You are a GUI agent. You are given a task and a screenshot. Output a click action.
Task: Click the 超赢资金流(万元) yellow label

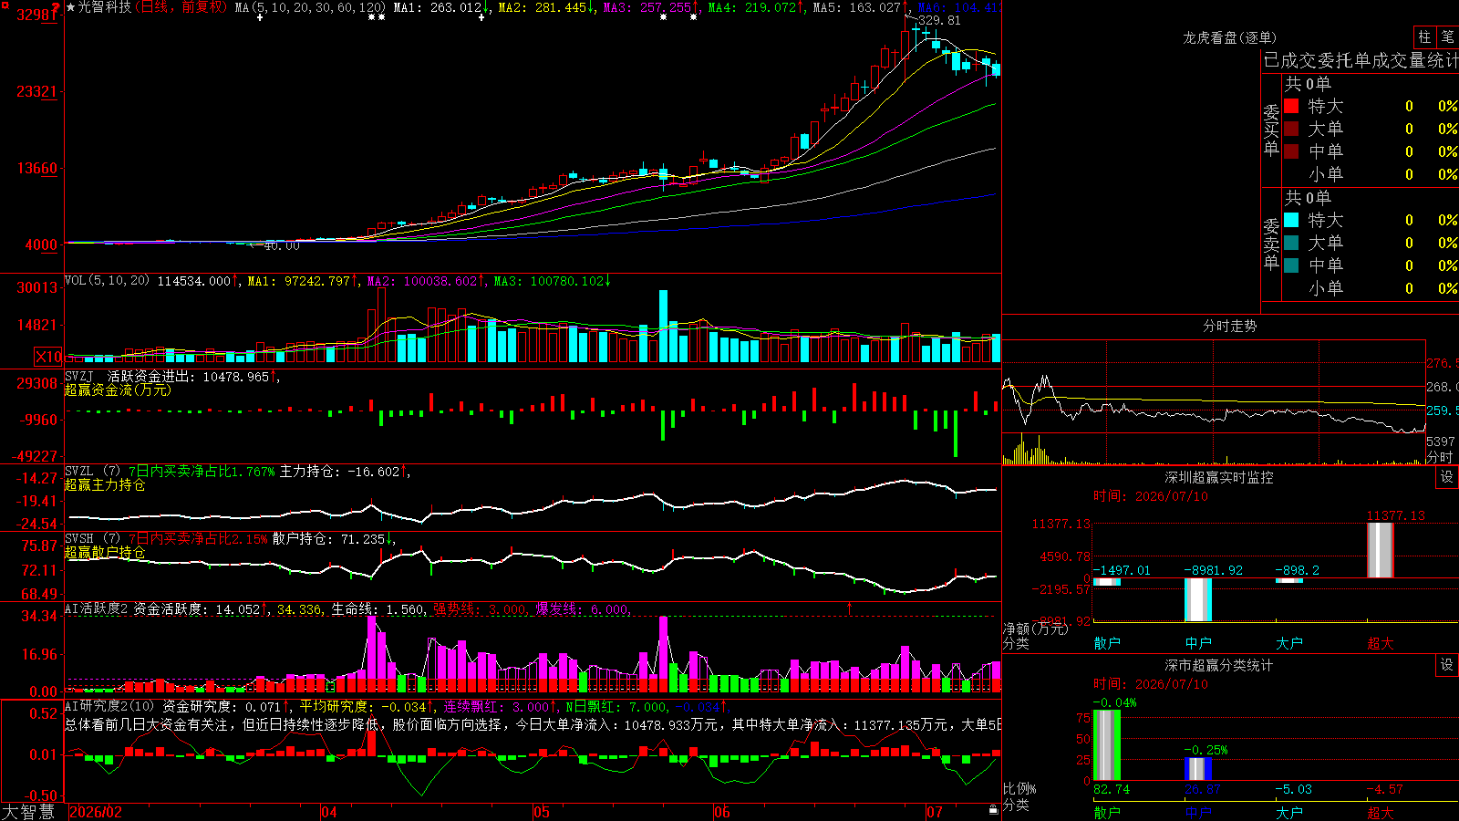(x=118, y=390)
